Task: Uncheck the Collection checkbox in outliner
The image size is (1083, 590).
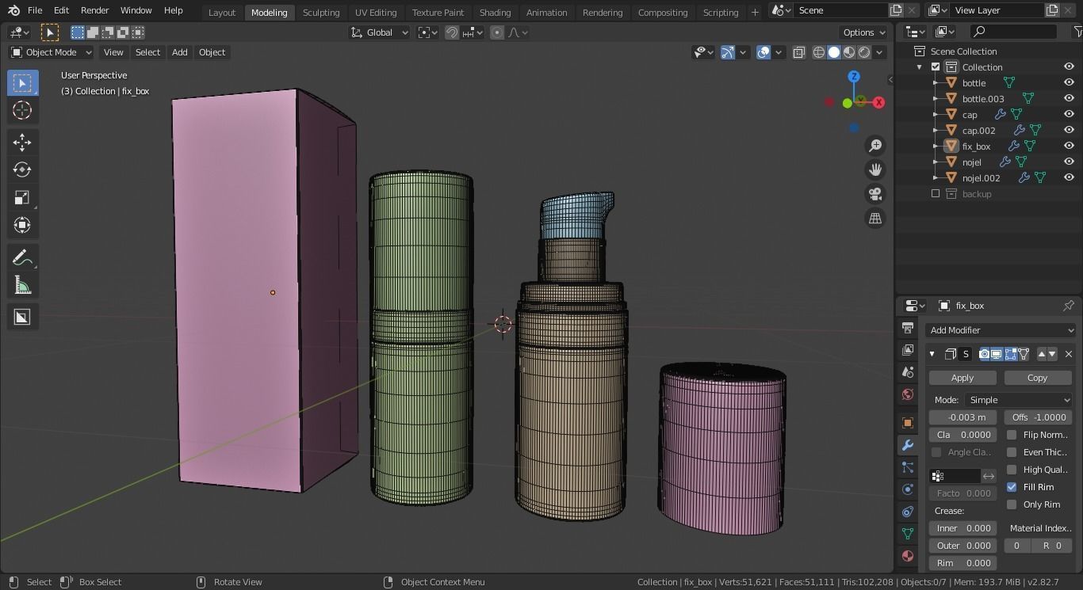Action: [936, 67]
